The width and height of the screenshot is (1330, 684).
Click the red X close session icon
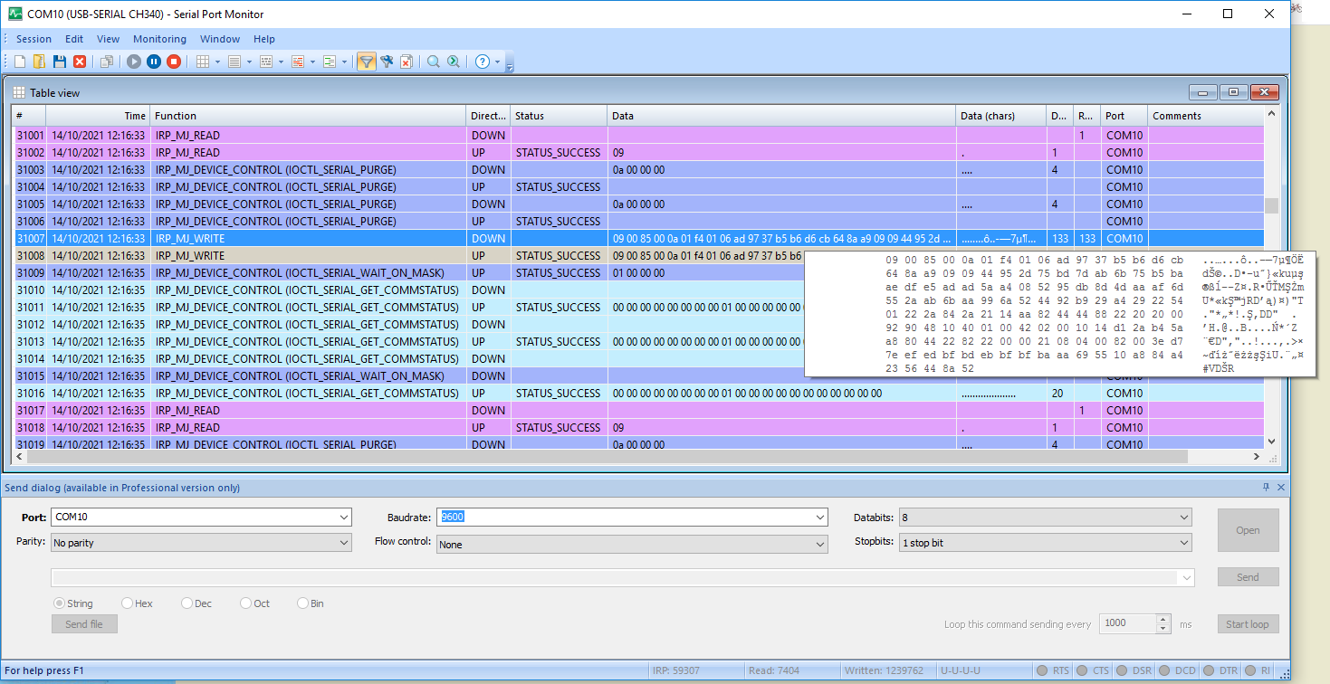click(80, 62)
